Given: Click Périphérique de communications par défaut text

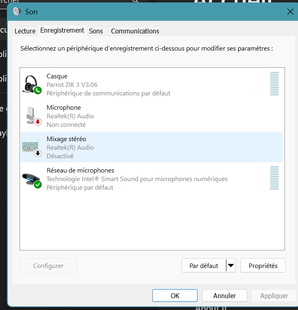Looking at the screenshot, I should [x=109, y=93].
